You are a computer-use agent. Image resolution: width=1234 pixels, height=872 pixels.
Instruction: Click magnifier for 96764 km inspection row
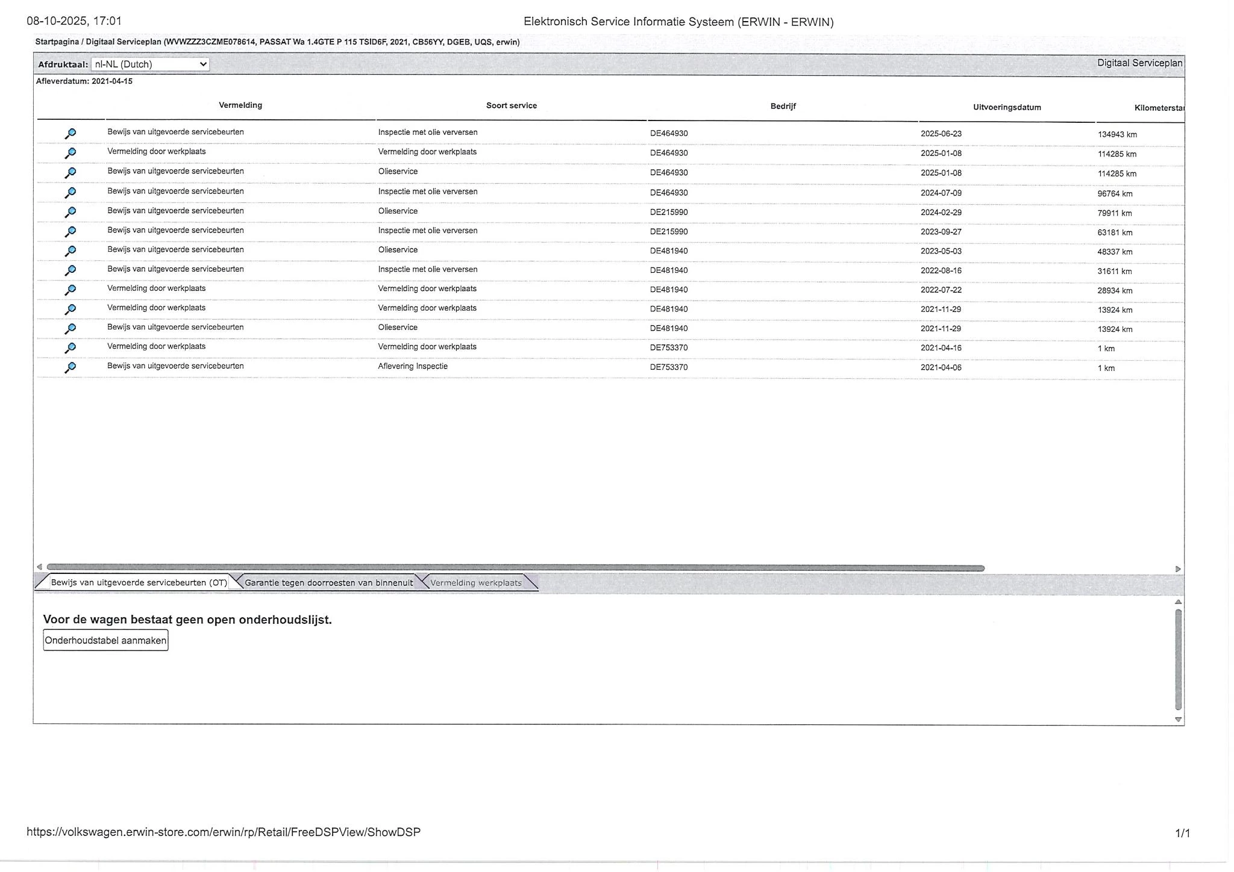(x=70, y=192)
